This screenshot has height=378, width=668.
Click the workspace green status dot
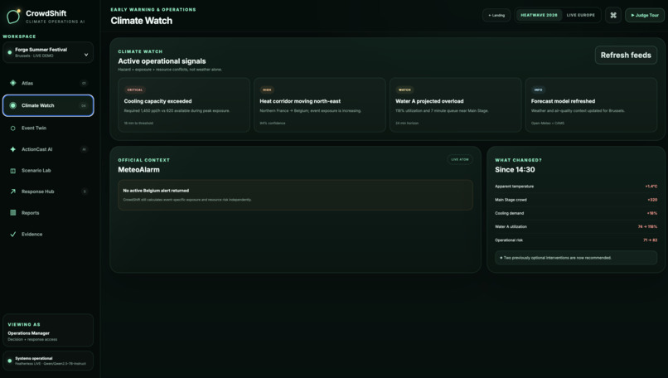(9, 52)
